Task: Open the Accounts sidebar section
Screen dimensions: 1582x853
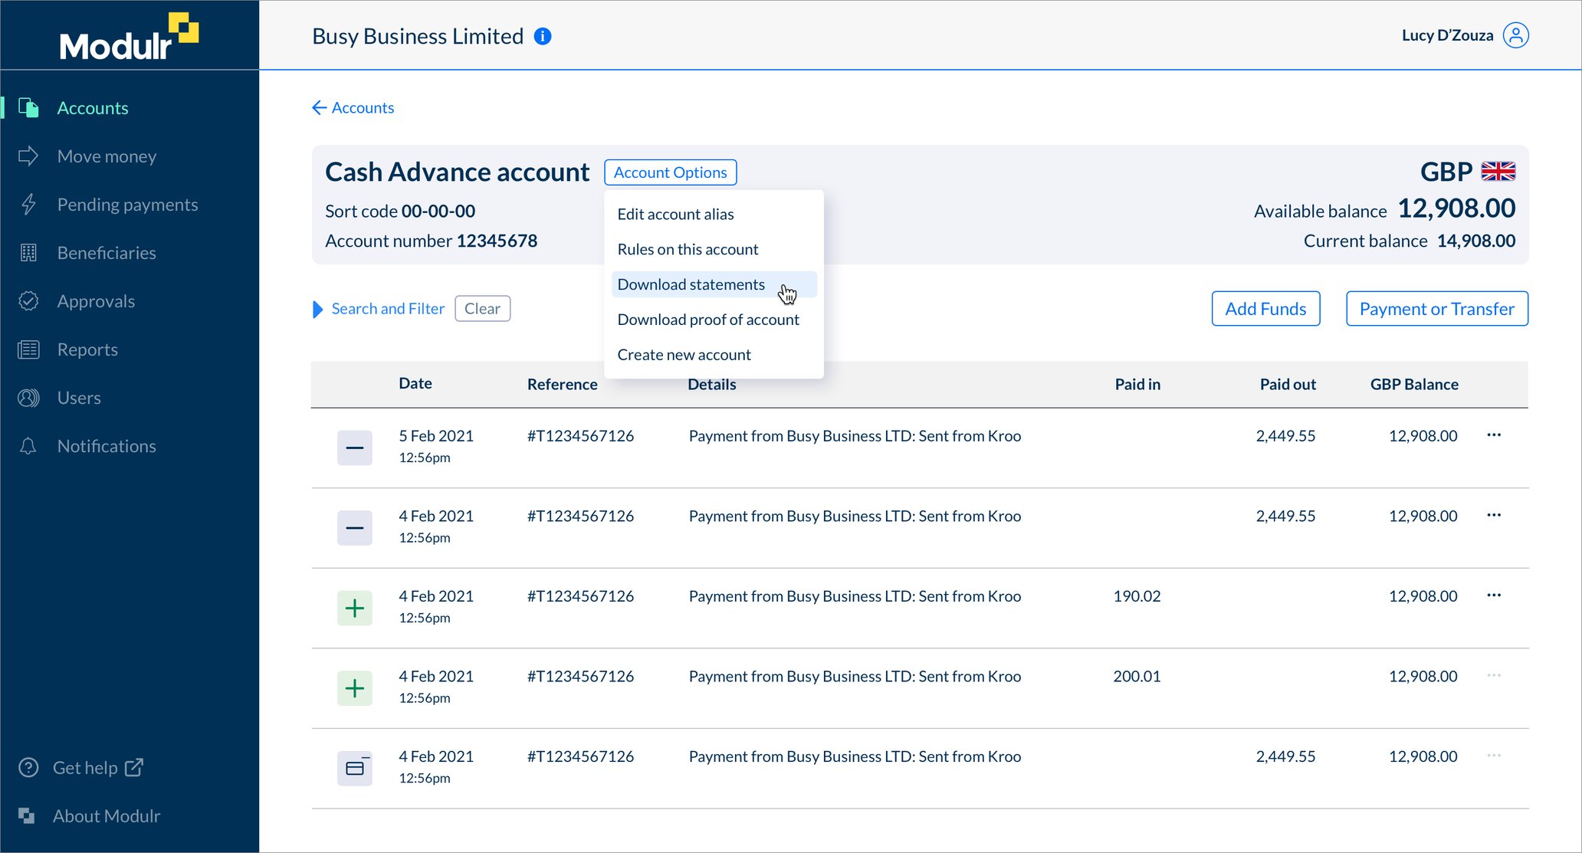Action: pos(93,108)
